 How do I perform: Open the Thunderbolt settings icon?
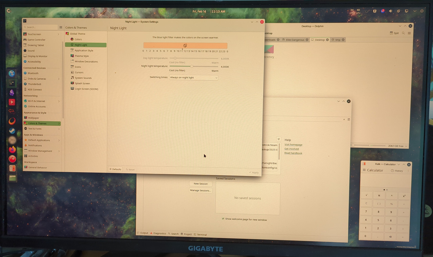point(25,84)
